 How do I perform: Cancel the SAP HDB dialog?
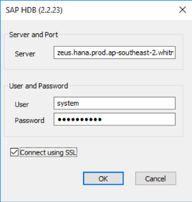click(156, 178)
